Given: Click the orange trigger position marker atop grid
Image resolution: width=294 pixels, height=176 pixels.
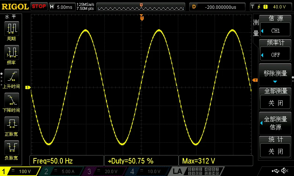Looking at the screenshot, I should 142,18.
